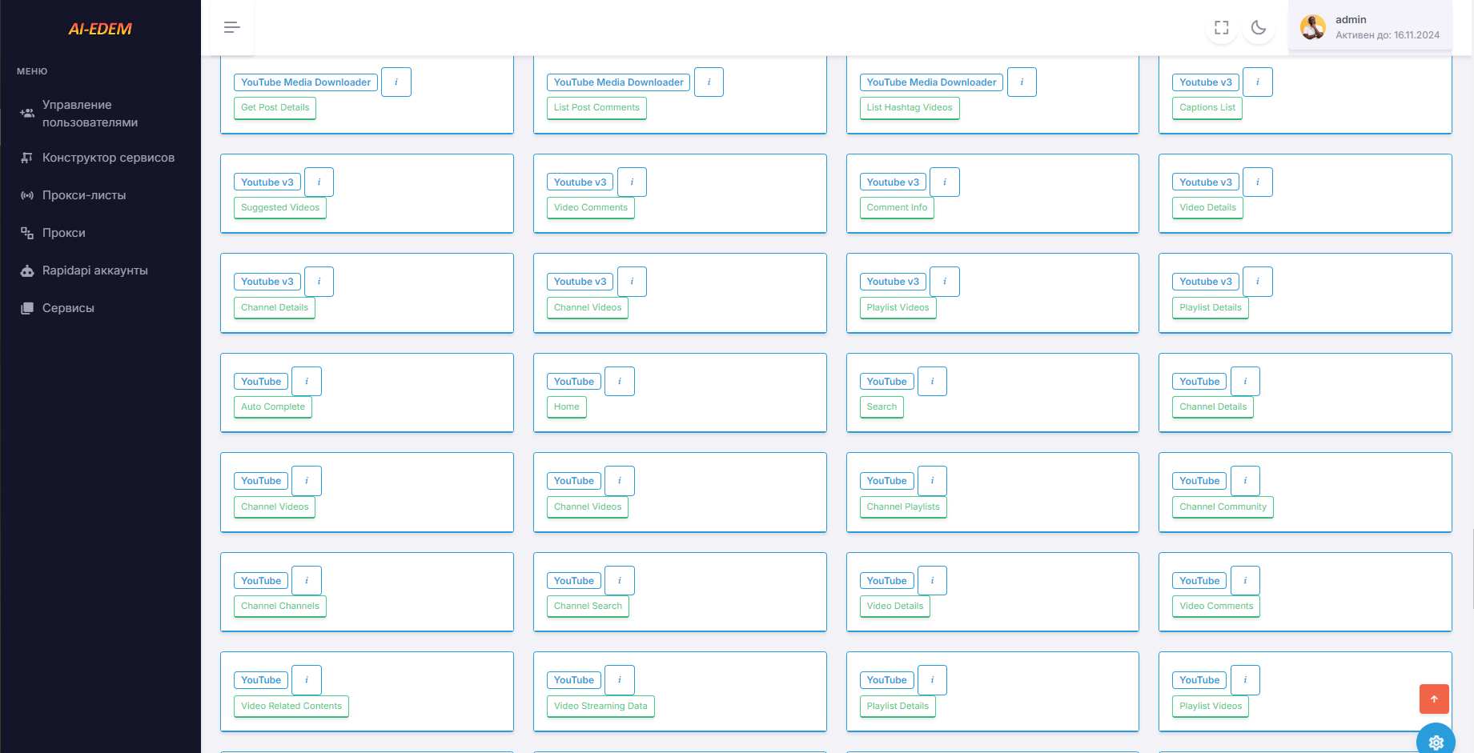Screen dimensions: 1474x753
Task: Click the List Hashtag Videos tag
Action: [x=910, y=108]
